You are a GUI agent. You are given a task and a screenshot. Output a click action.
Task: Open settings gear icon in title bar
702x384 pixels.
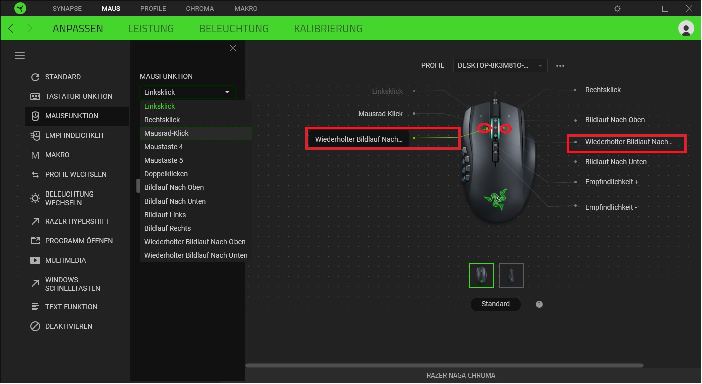click(617, 9)
